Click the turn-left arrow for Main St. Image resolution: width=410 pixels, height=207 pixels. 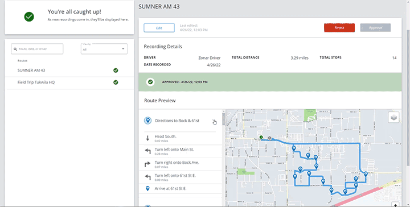(147, 151)
